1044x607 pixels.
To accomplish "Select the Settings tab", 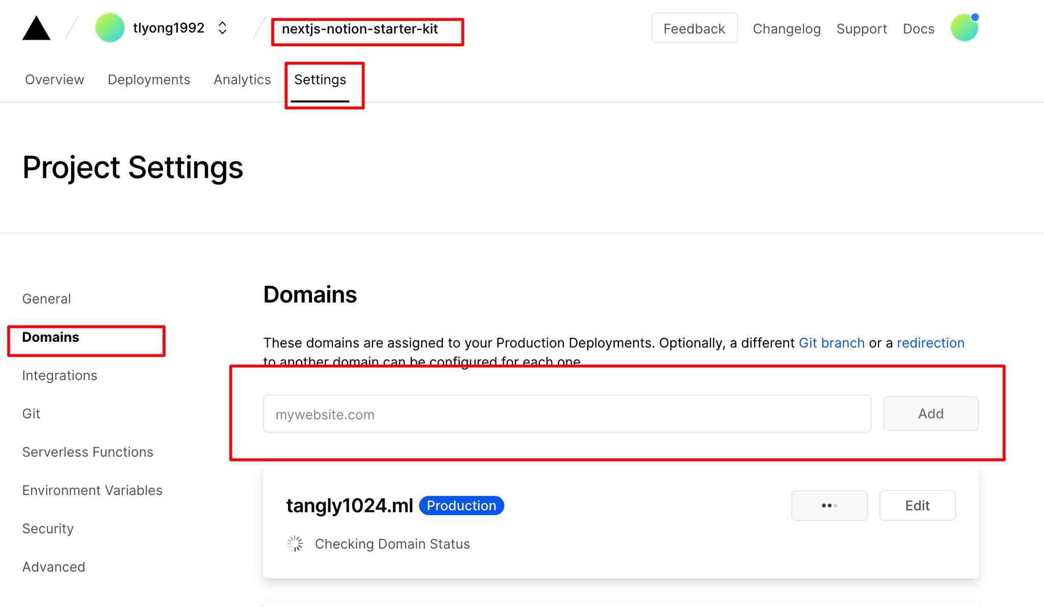I will click(x=320, y=80).
